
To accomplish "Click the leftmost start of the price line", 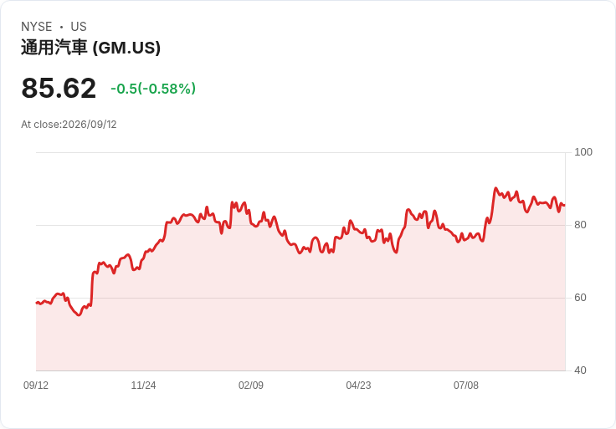I will 37,303.
